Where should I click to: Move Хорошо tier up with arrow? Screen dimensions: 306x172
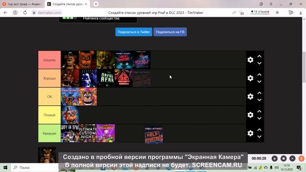coord(259,75)
